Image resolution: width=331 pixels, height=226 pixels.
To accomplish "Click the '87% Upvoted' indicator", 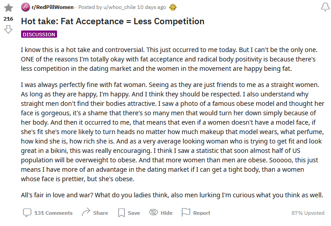I will [x=308, y=213].
